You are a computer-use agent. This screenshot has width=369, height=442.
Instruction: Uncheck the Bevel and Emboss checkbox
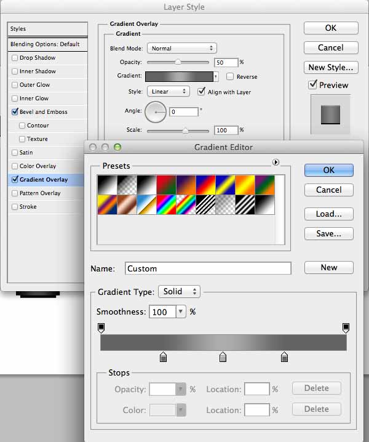click(x=15, y=111)
